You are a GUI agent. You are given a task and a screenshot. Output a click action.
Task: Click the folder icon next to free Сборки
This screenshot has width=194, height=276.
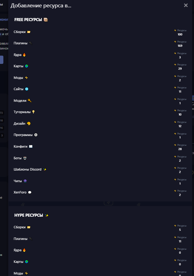29,32
